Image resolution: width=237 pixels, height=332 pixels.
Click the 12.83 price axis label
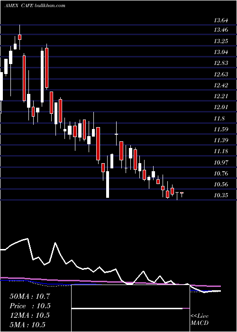(x=221, y=63)
